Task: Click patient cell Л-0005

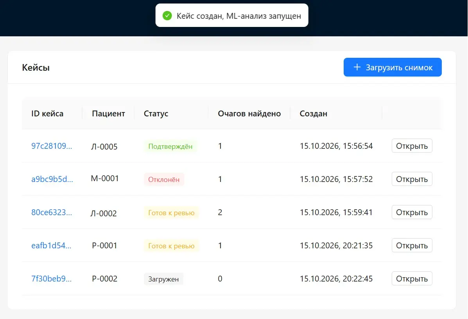Action: click(x=104, y=146)
